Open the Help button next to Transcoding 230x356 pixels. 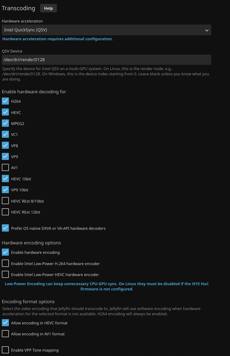[x=48, y=8]
